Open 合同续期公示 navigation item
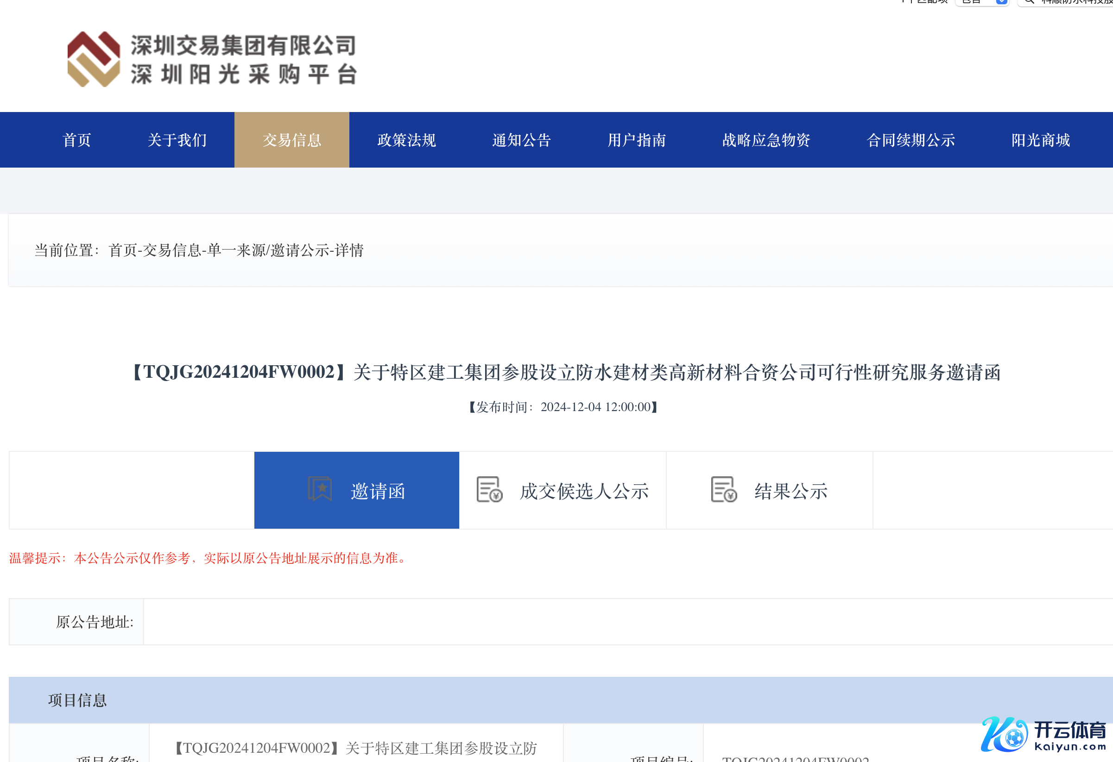The height and width of the screenshot is (762, 1113). click(x=911, y=140)
